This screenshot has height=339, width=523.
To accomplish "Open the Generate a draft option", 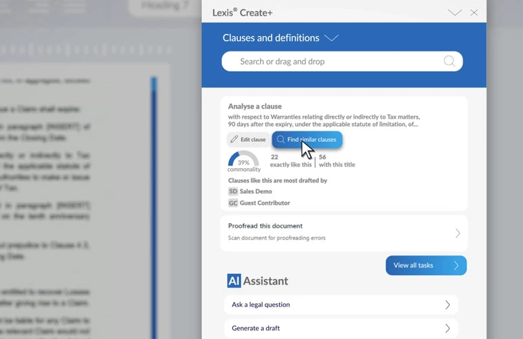I will 340,328.
